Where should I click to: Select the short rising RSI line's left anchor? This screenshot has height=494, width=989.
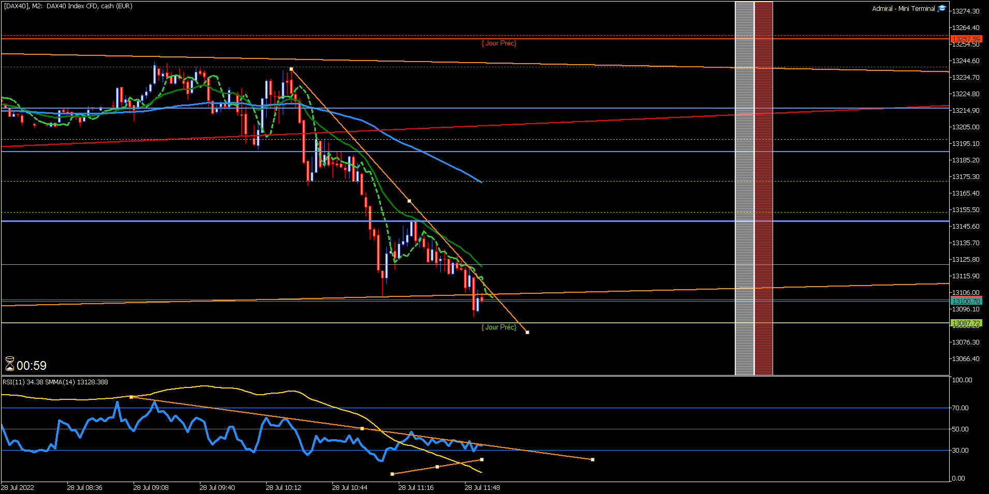(x=392, y=474)
